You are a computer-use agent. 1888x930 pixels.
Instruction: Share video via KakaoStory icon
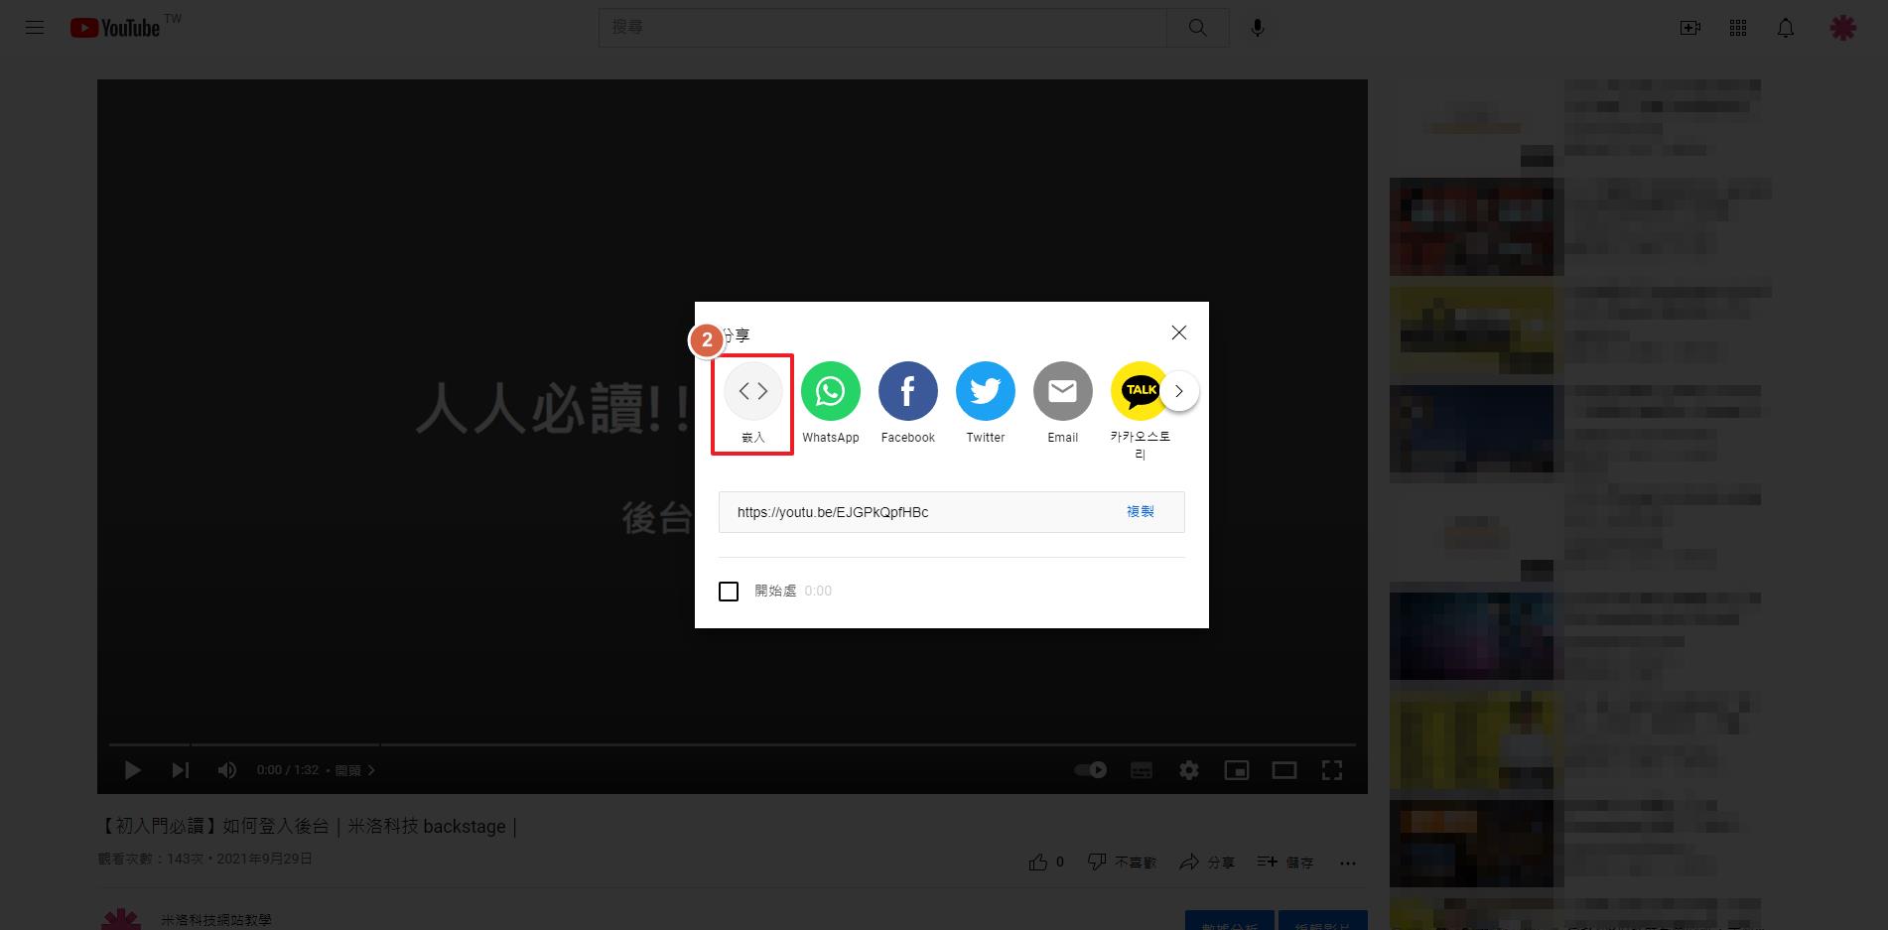tap(1140, 392)
